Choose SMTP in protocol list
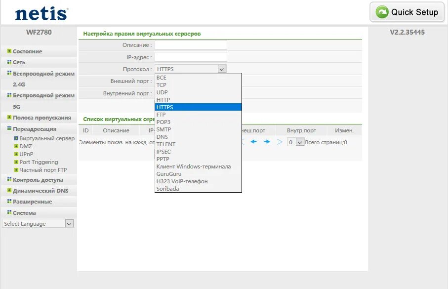The width and height of the screenshot is (448, 289). 198,129
